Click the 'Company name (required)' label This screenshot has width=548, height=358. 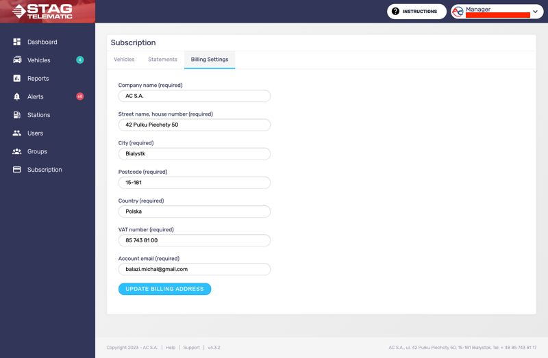click(x=150, y=85)
